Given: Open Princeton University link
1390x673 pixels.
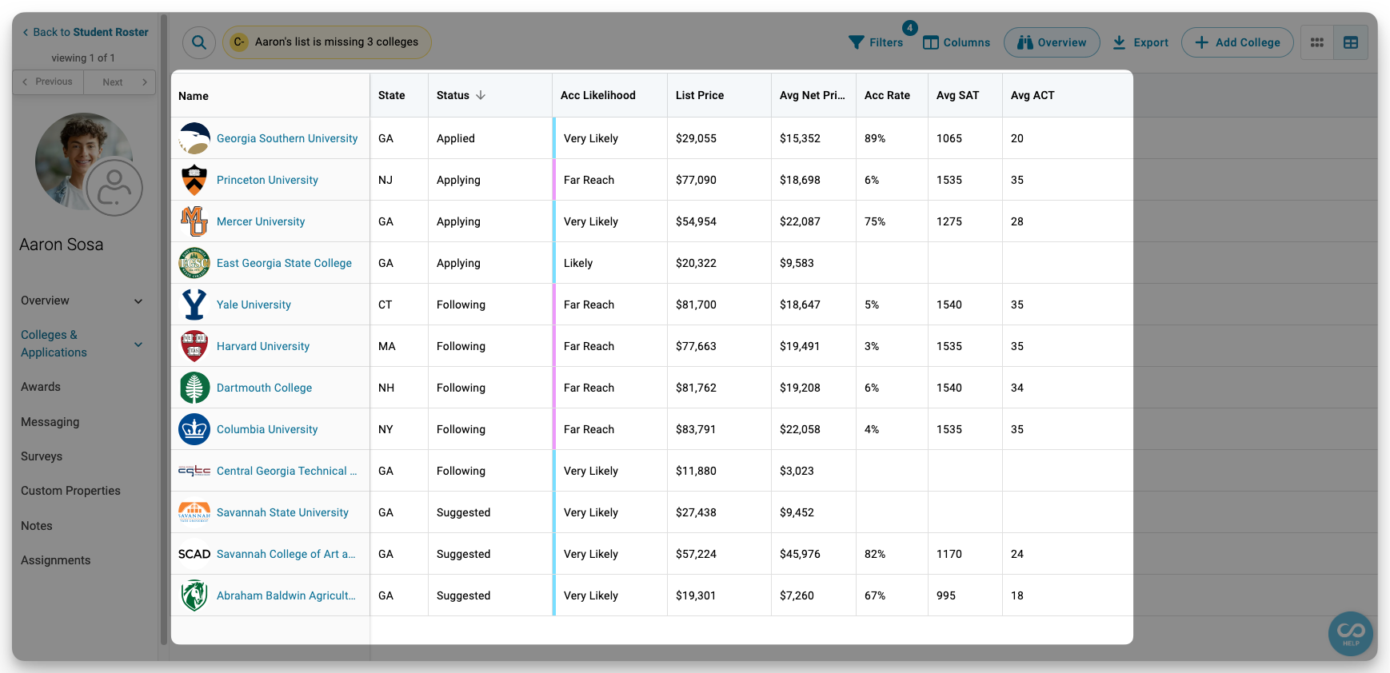Looking at the screenshot, I should [267, 180].
